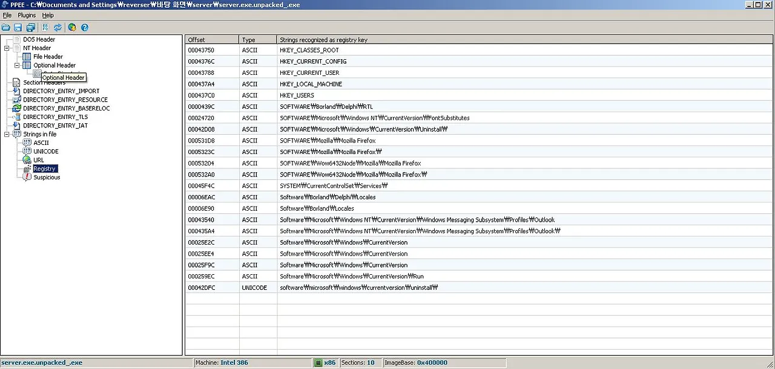The width and height of the screenshot is (775, 369).
Task: Click the thread spool icon of DIRECTORY_ENTRY_TLS
Action: [17, 117]
